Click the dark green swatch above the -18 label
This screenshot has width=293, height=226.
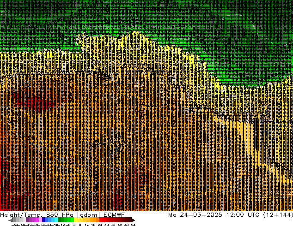click(60, 220)
